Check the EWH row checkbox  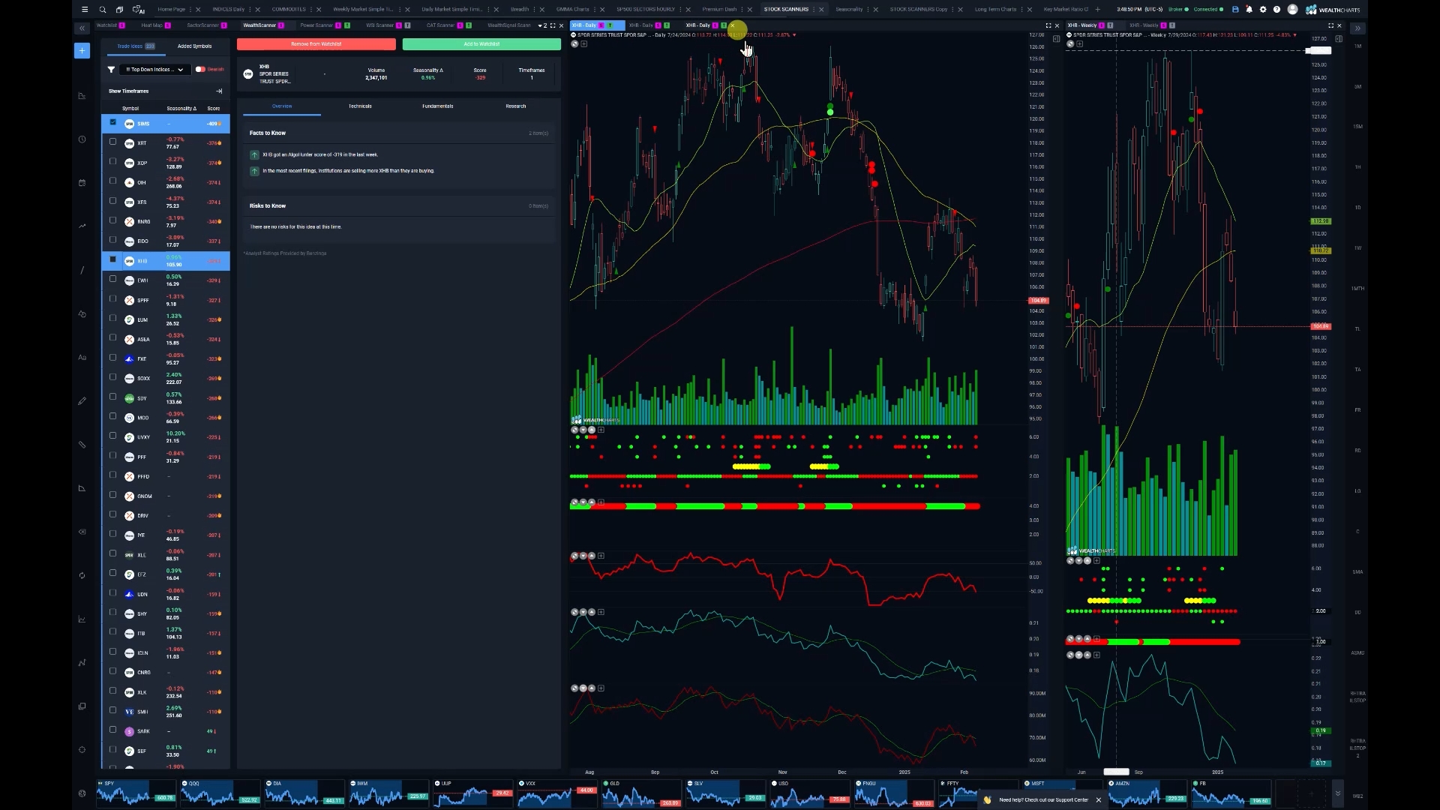pyautogui.click(x=113, y=279)
